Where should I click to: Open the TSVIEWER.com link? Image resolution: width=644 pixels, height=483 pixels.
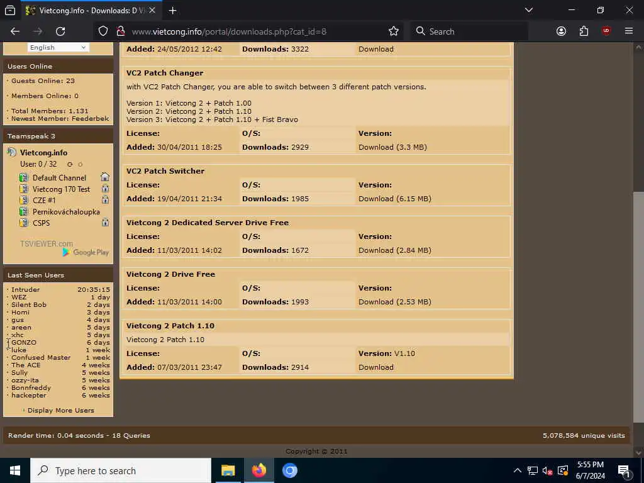pyautogui.click(x=47, y=243)
